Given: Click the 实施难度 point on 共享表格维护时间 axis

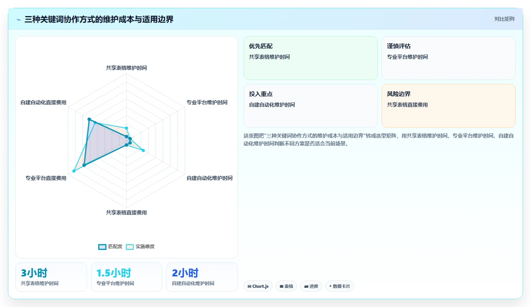Looking at the screenshot, I should click(126, 128).
